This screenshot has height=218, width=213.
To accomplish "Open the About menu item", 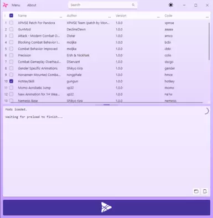I will [x=32, y=5].
